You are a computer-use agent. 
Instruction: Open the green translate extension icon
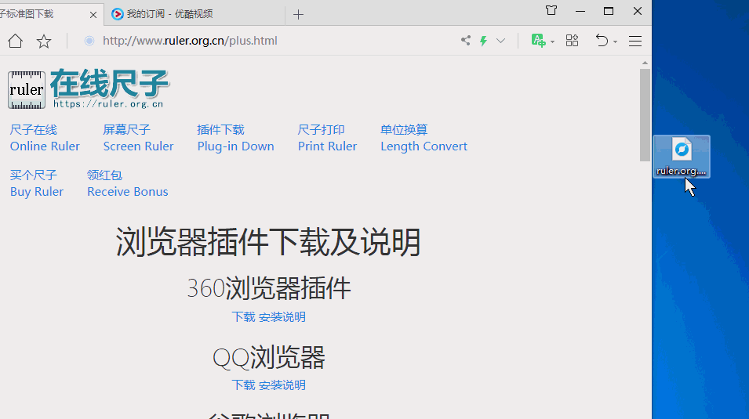[x=538, y=41]
